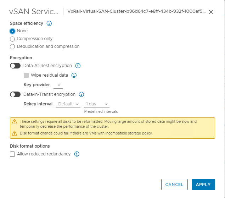Click info icon next to Wipe residual data

coord(74,75)
